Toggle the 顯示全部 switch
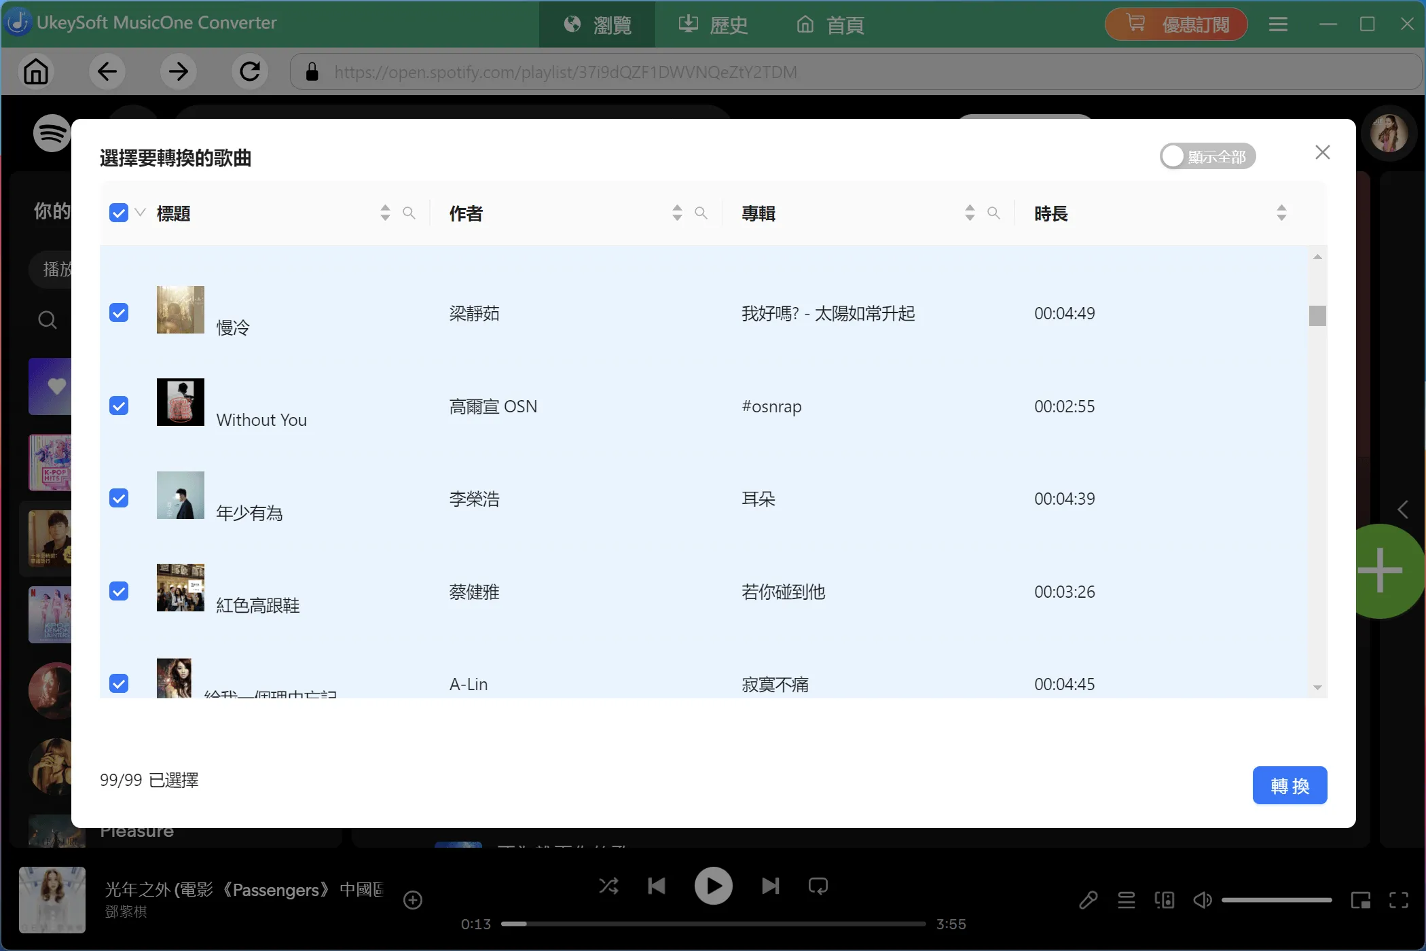Viewport: 1426px width, 951px height. 1207,156
